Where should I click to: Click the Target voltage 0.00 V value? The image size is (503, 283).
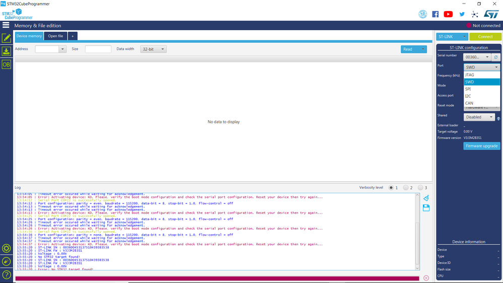[468, 131]
